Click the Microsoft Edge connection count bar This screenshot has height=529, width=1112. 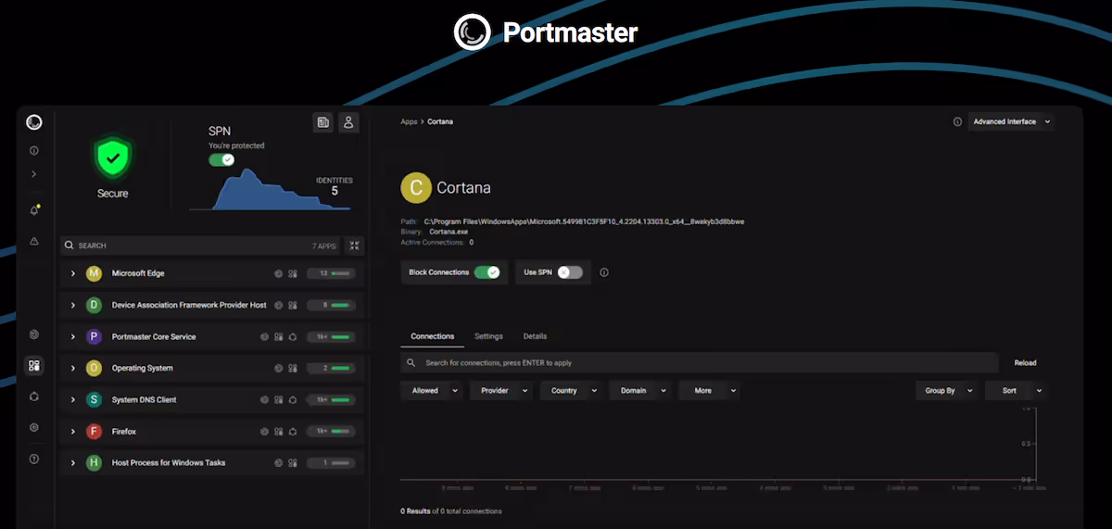click(332, 274)
